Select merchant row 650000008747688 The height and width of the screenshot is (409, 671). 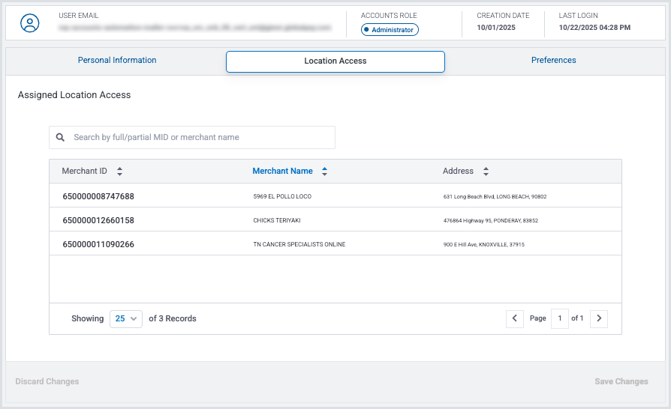point(98,196)
